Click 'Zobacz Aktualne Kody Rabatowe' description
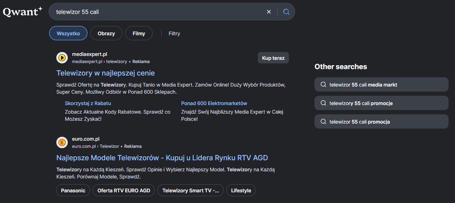This screenshot has width=455, height=203. [x=118, y=115]
